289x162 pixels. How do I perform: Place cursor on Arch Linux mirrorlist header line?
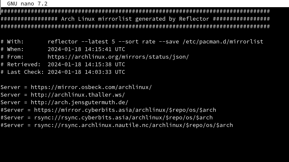coord(135,19)
